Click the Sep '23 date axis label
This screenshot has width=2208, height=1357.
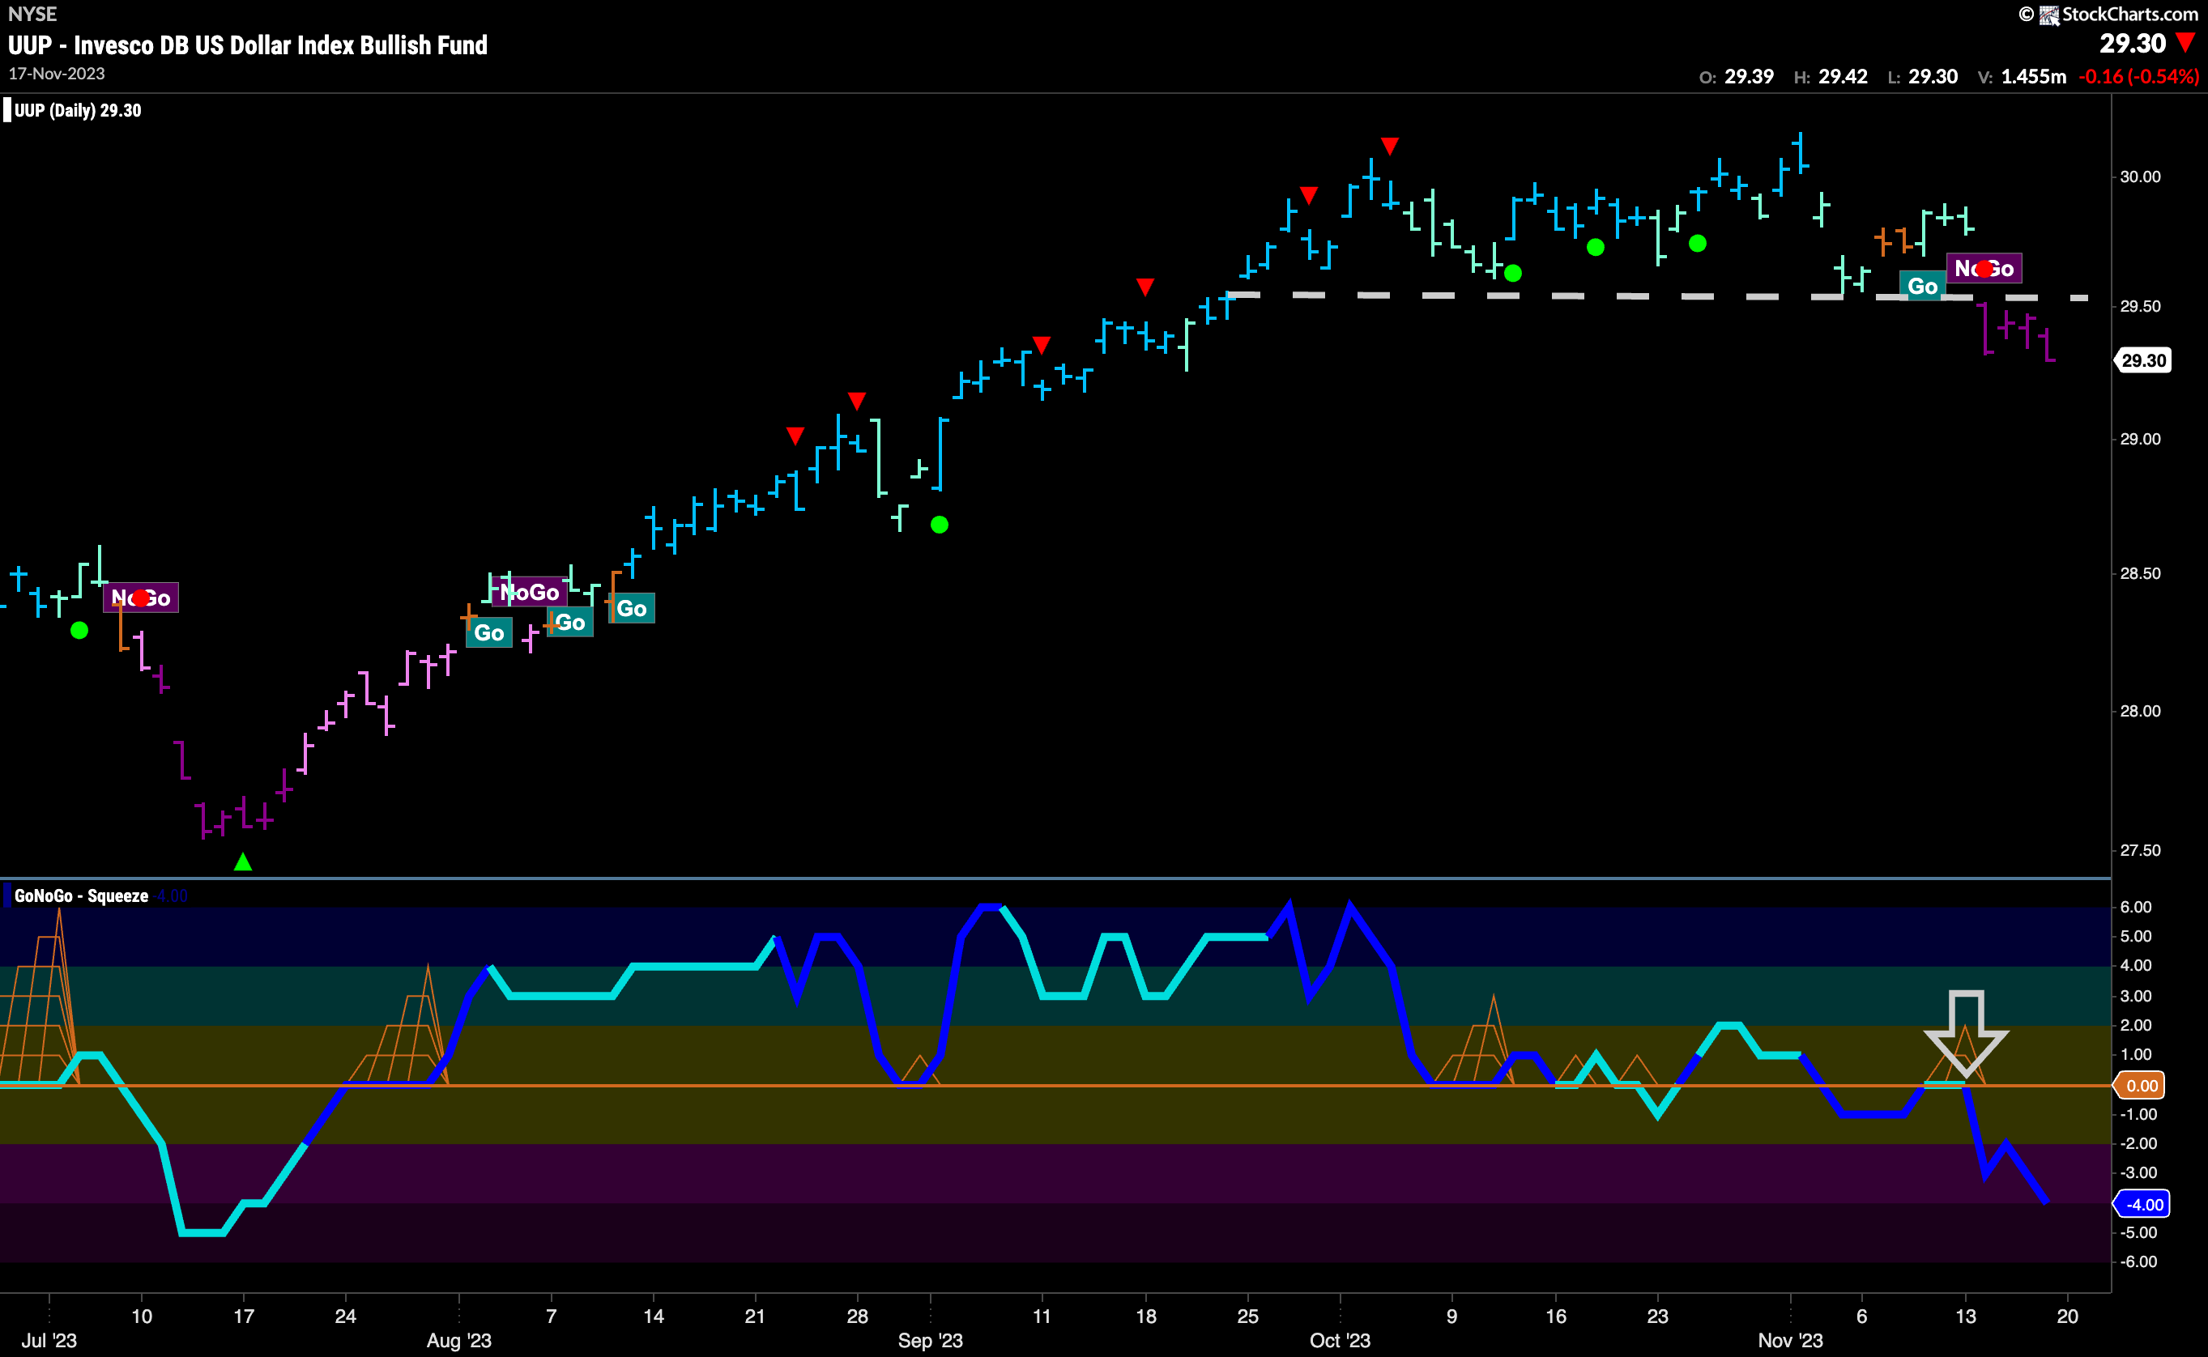point(930,1341)
